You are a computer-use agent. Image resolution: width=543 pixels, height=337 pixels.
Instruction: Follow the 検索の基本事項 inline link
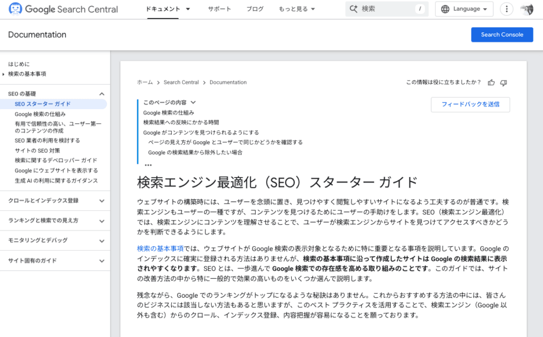pos(160,249)
